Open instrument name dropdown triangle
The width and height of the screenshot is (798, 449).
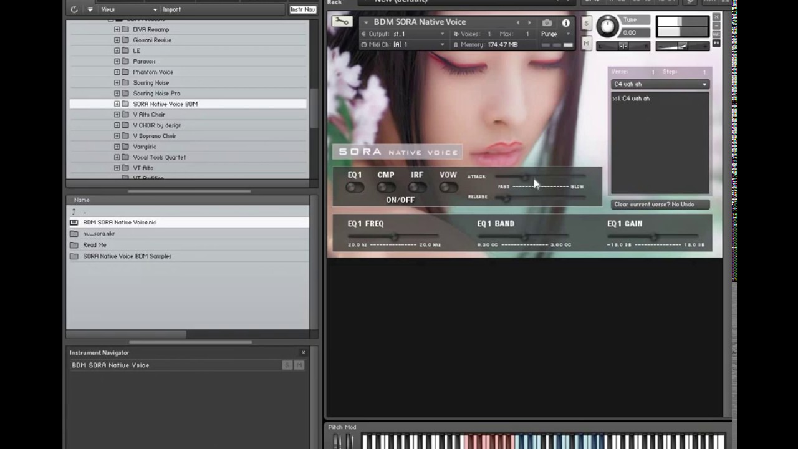[366, 22]
